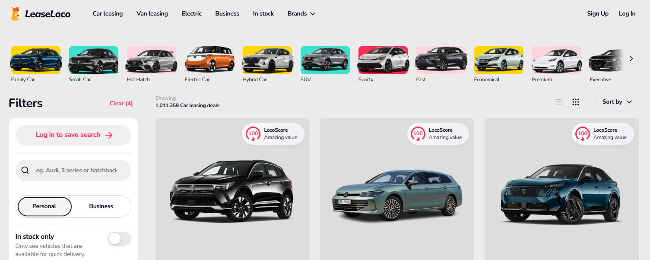Select the Personal lease type

click(44, 206)
